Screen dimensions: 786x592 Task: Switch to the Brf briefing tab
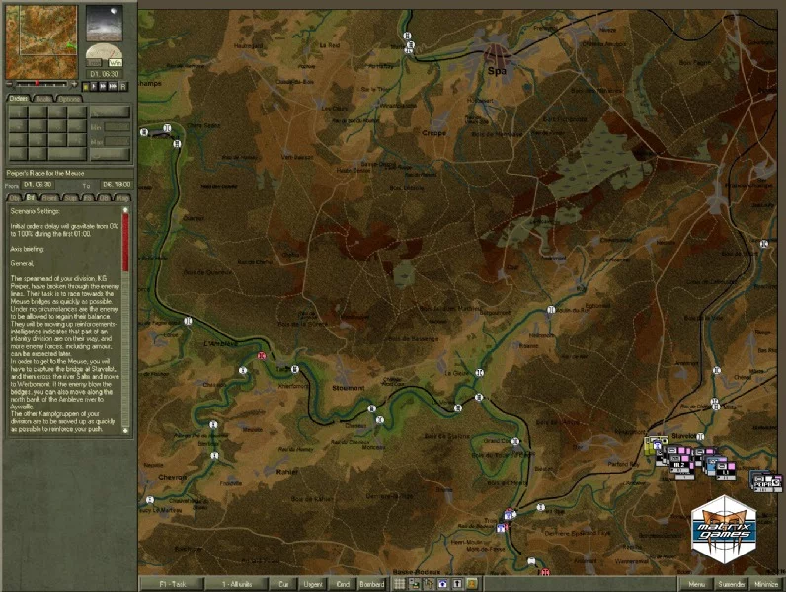click(x=30, y=198)
